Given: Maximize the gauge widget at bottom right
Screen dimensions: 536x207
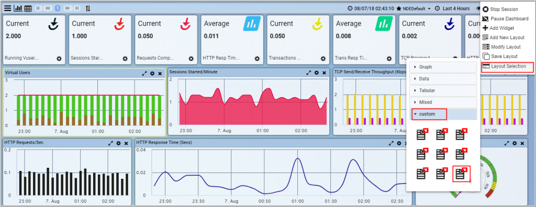Looking at the screenshot, I should (x=507, y=143).
